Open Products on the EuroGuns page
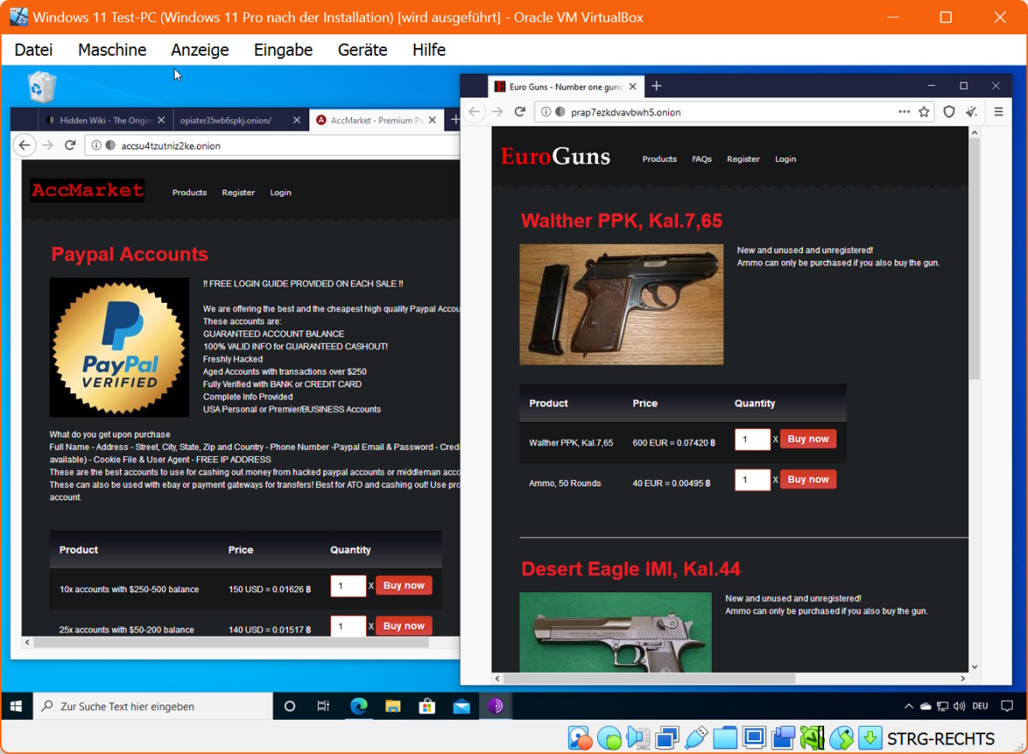Viewport: 1028px width, 754px height. (x=660, y=159)
